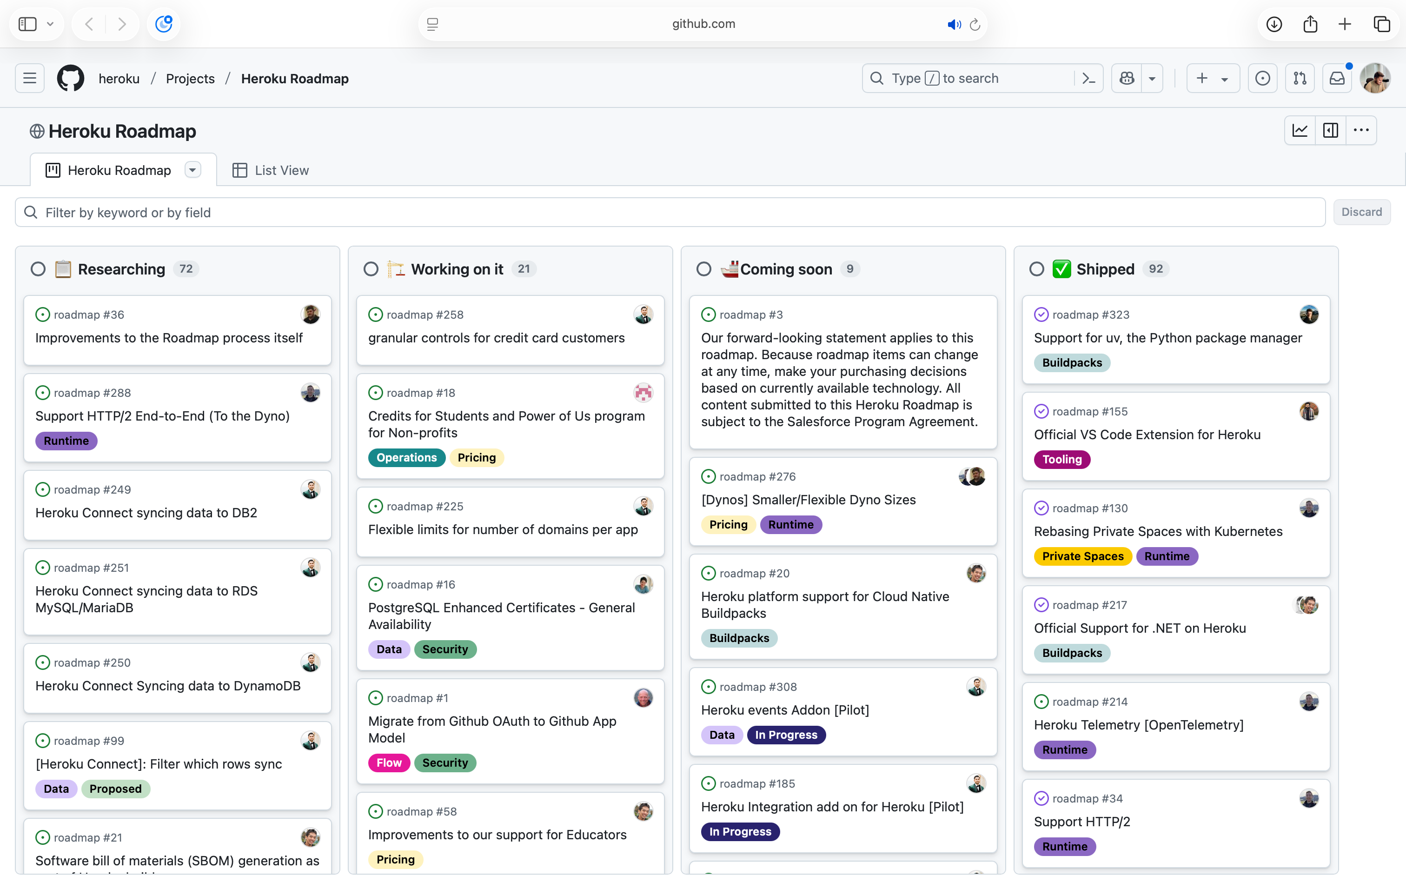Open the Copilot options chevron

[1153, 78]
